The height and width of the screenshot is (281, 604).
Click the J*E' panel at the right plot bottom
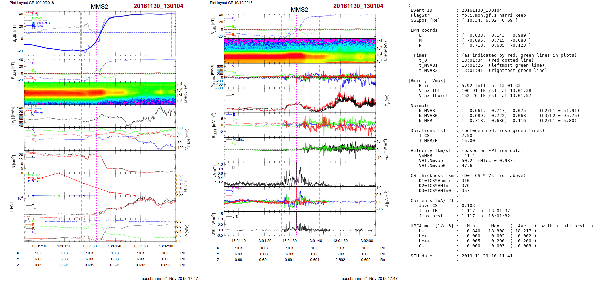300,224
